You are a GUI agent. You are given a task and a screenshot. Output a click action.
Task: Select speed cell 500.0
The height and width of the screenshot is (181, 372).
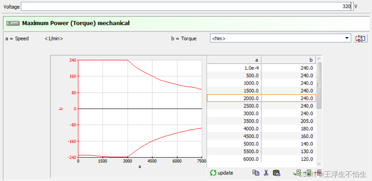click(234, 75)
